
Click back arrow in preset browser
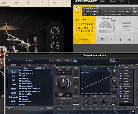click(7, 68)
